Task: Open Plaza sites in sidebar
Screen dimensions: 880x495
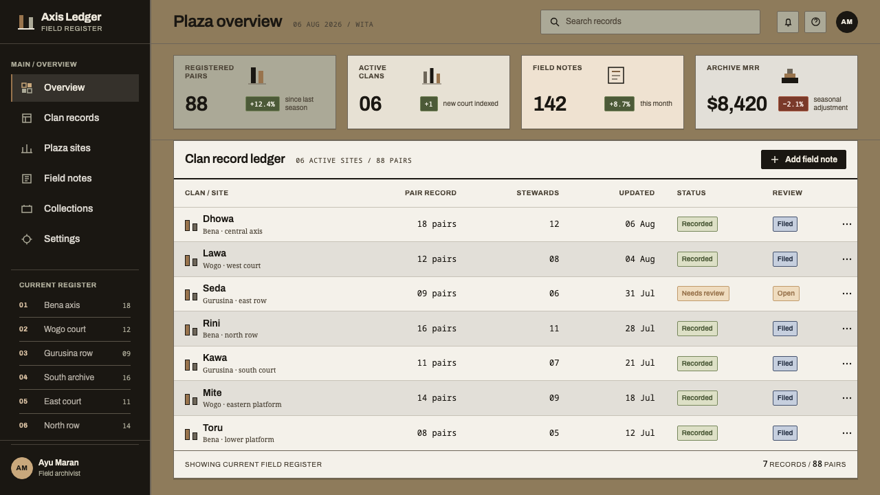Action: click(75, 148)
